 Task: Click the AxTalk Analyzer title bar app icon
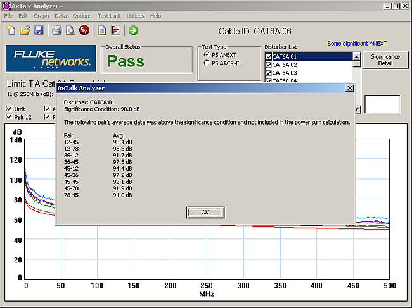pyautogui.click(x=6, y=6)
